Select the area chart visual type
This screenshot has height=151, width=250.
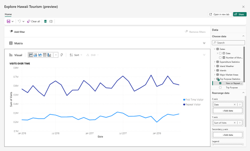[x=35, y=55]
